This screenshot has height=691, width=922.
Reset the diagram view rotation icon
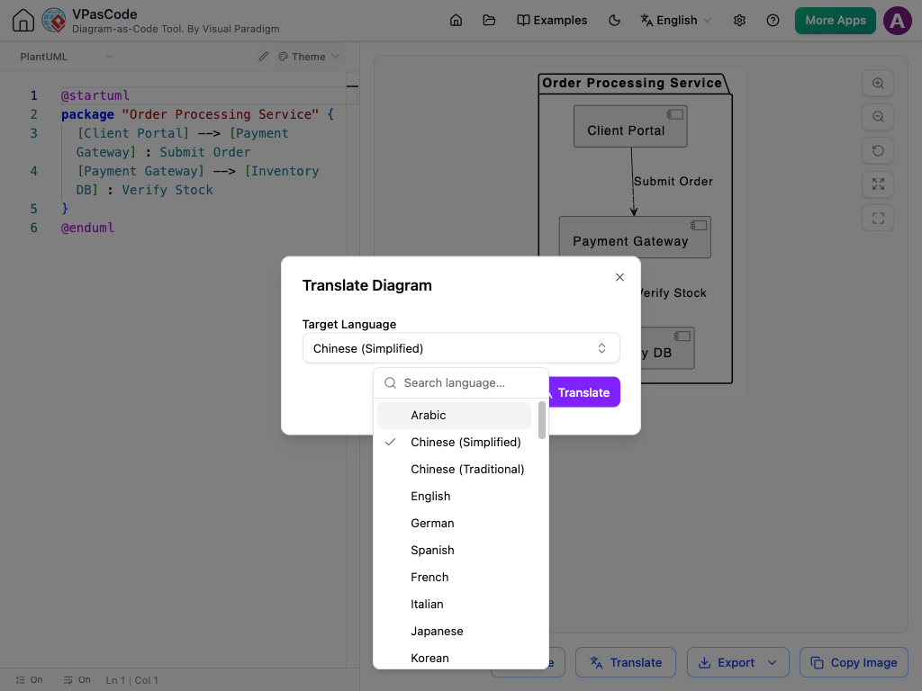[878, 150]
